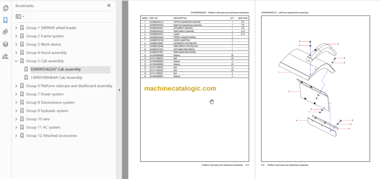Go to Group 4 Hood assembly bookmark

pyautogui.click(x=47, y=53)
